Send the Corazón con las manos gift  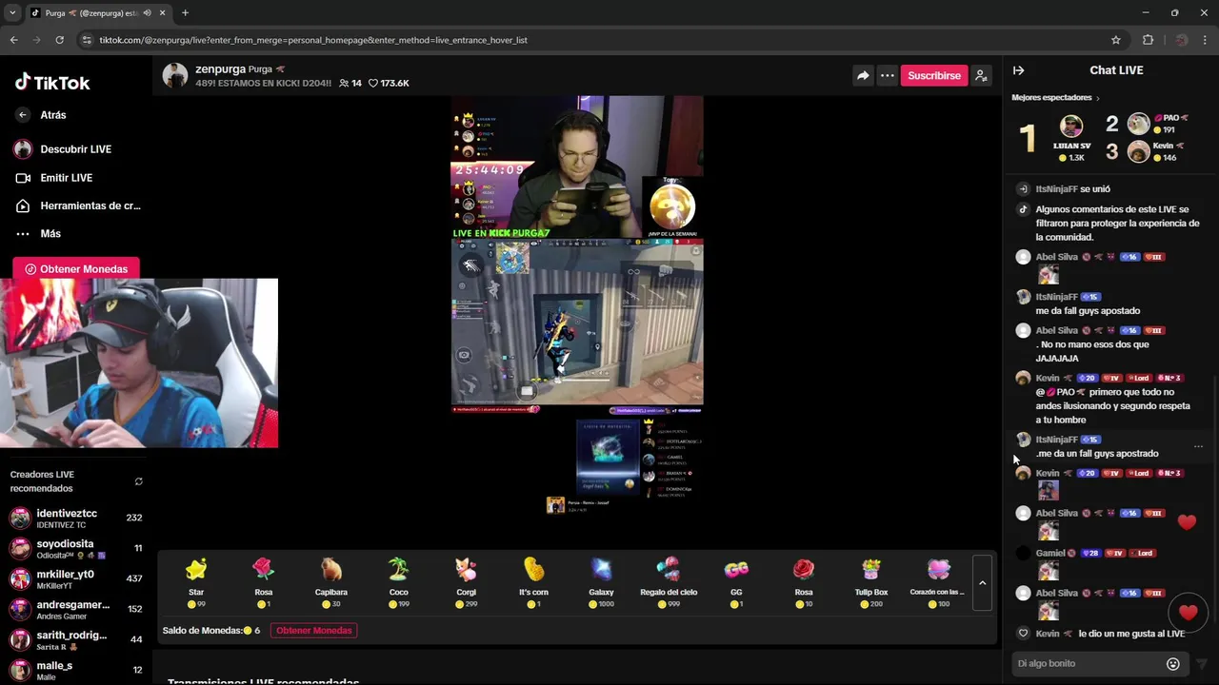tap(939, 581)
